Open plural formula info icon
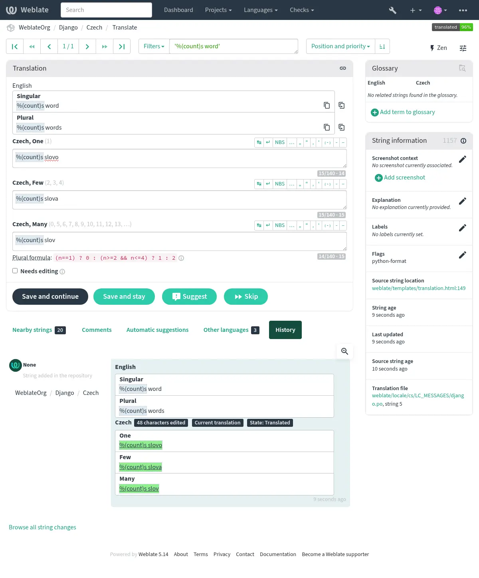This screenshot has height=578, width=479. (x=181, y=258)
